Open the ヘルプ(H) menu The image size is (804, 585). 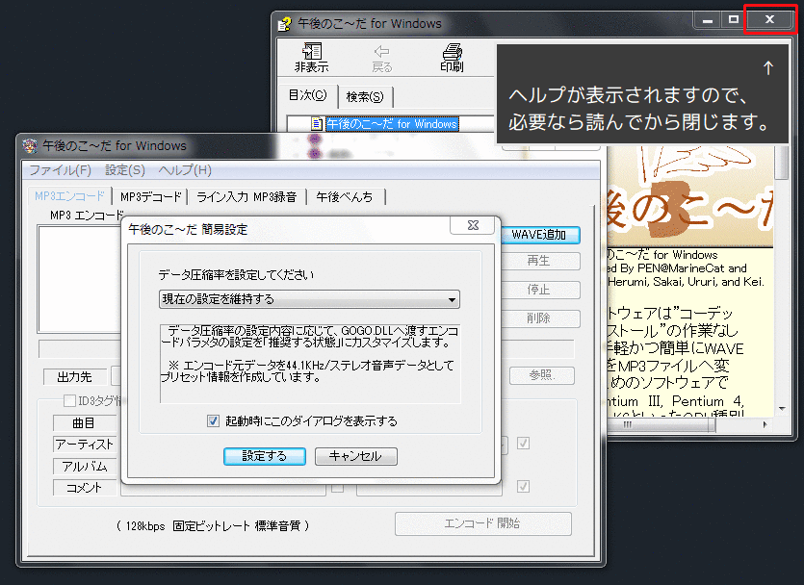(185, 170)
